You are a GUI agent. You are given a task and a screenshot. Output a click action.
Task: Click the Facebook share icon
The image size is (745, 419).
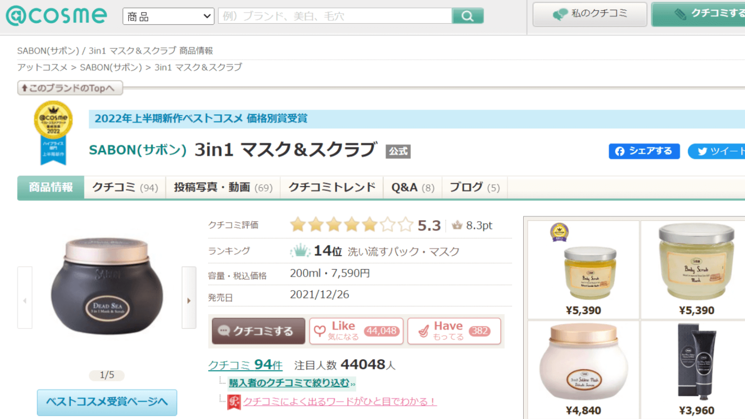[x=620, y=151]
